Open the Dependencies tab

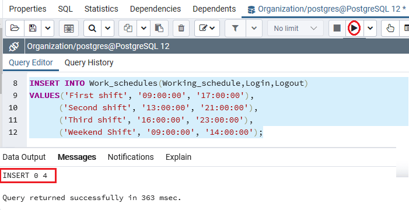point(155,9)
